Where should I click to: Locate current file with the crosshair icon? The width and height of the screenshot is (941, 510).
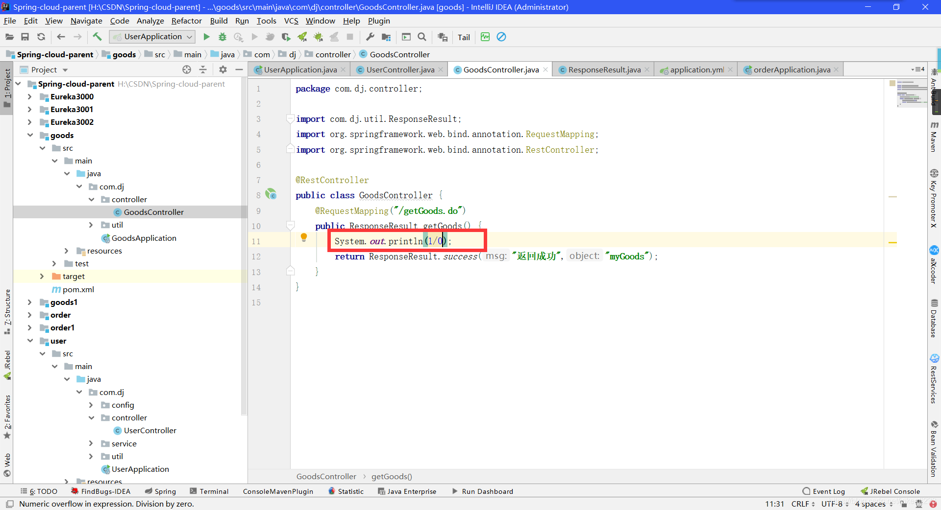point(187,70)
